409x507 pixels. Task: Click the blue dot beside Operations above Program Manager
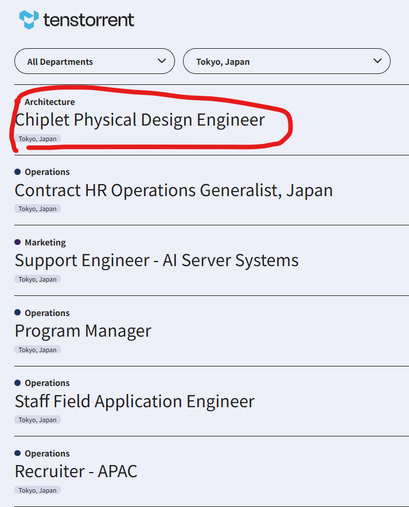tap(17, 313)
